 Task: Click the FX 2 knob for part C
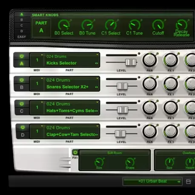pos(190,108)
